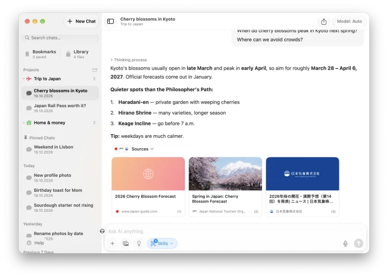Open Spring in Japan source card image
Image resolution: width=388 pixels, height=278 pixels.
click(225, 174)
